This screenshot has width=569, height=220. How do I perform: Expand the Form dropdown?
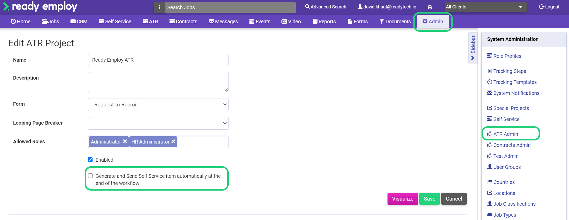pyautogui.click(x=158, y=105)
